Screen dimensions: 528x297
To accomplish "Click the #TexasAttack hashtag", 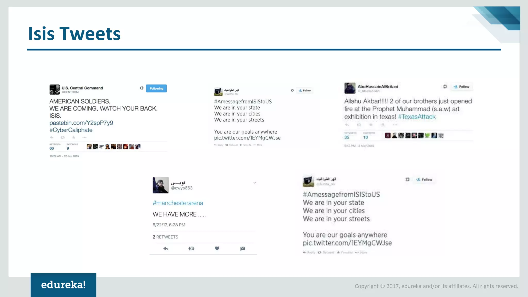I will 417,117.
